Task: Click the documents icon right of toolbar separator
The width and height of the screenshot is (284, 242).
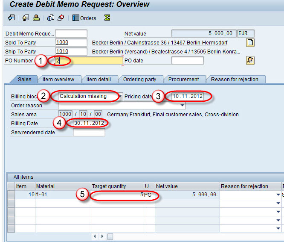Action: coord(51,18)
